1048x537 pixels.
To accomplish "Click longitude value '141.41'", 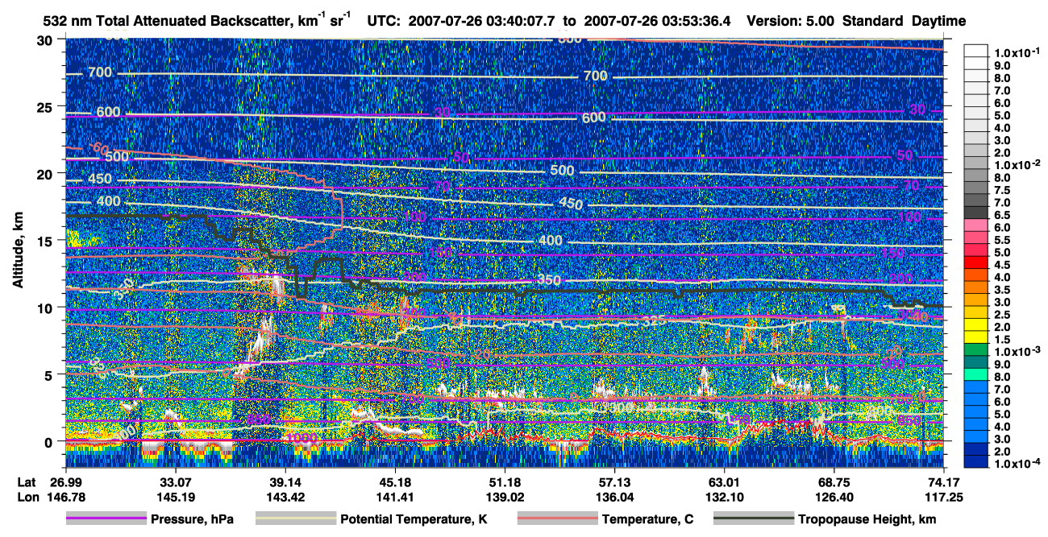I will [394, 497].
